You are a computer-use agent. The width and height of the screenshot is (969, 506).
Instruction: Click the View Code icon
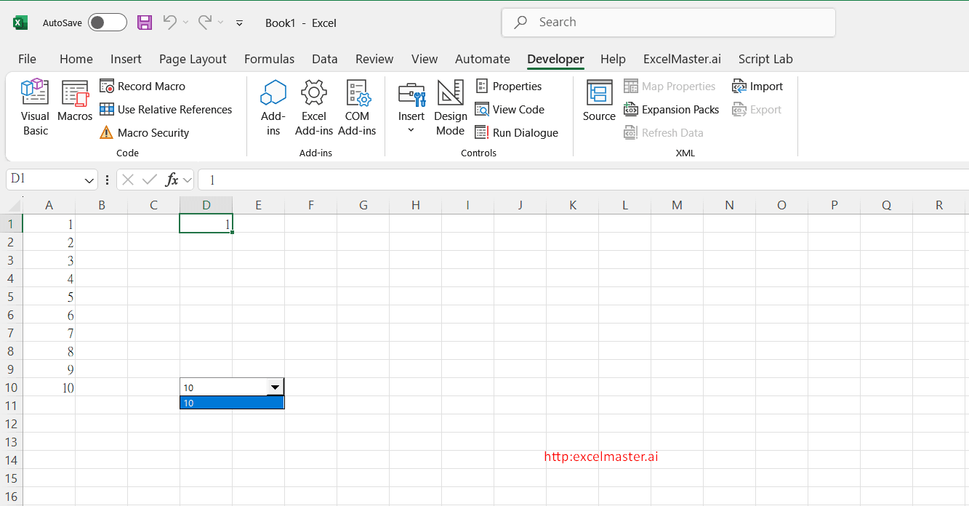coord(511,109)
